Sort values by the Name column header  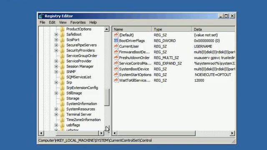tap(132, 29)
